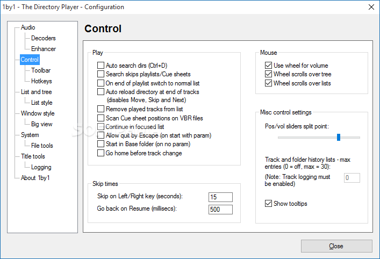Open the Hotkeys settings page
The image size is (380, 259).
(41, 81)
